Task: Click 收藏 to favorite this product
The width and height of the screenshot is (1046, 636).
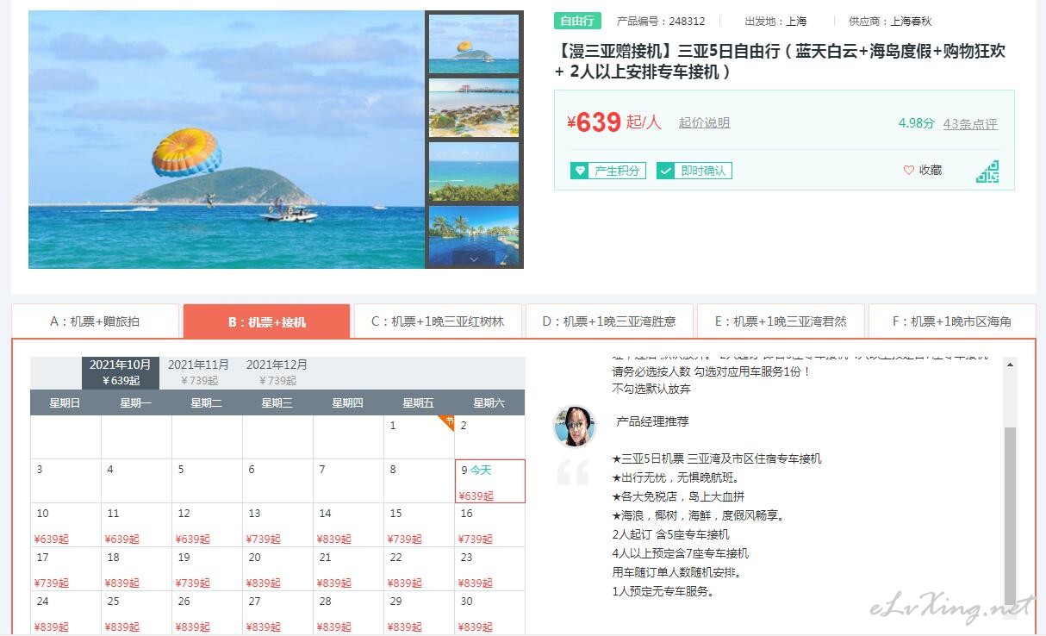Action: tap(931, 171)
